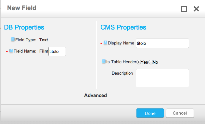Focus the Field Name text input
Screen dimensions: 205x124
click(57, 52)
